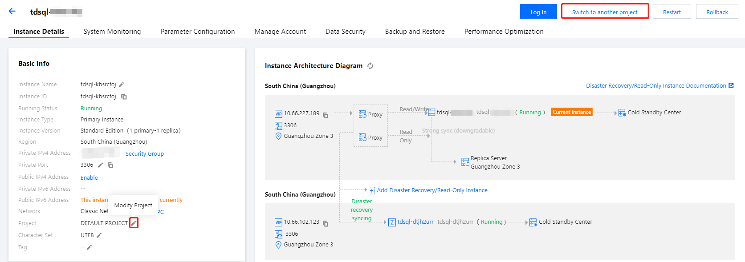Copy VIP address 10.66.102.123
This screenshot has width=745, height=262.
[326, 223]
